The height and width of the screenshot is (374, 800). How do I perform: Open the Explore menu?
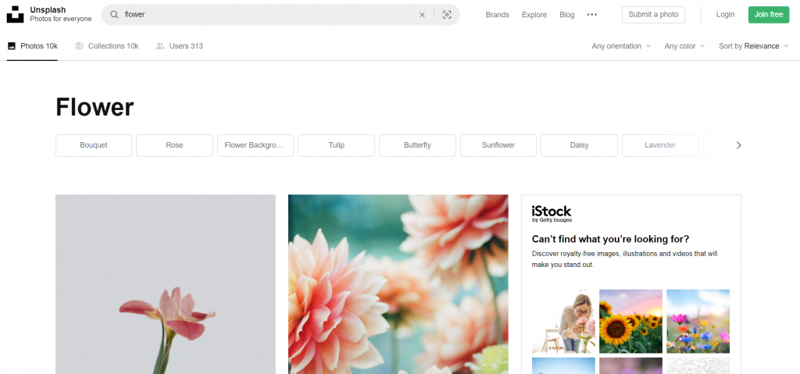[x=534, y=15]
